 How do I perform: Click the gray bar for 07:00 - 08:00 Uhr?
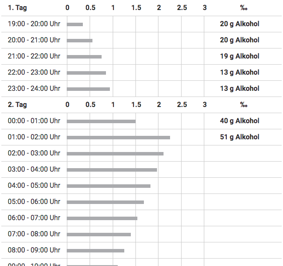pos(99,235)
